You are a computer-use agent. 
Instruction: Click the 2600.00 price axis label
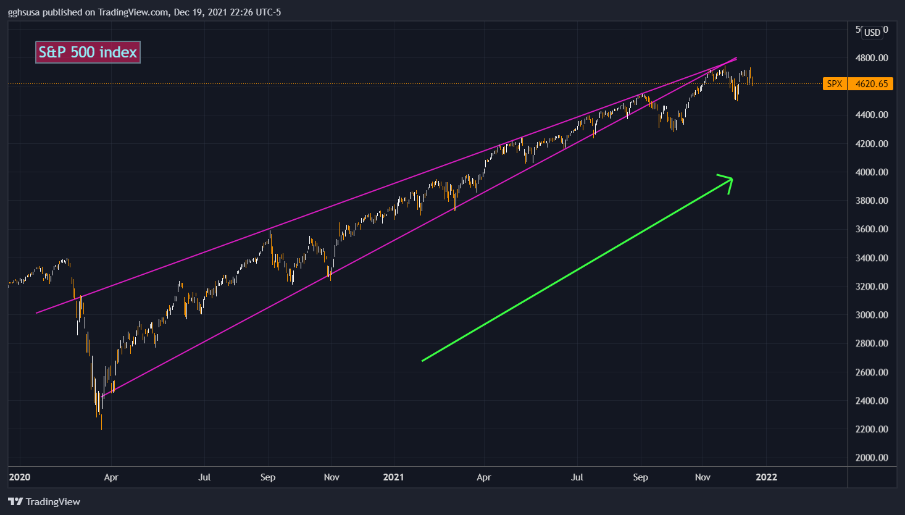click(872, 372)
